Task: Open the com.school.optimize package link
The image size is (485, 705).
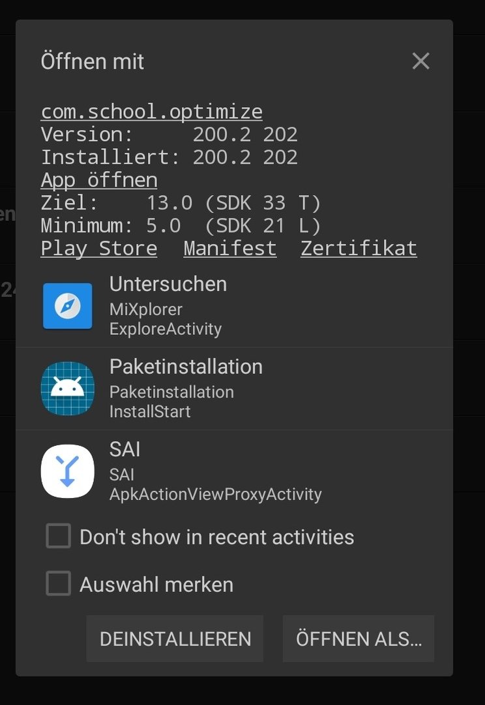Action: pos(151,112)
